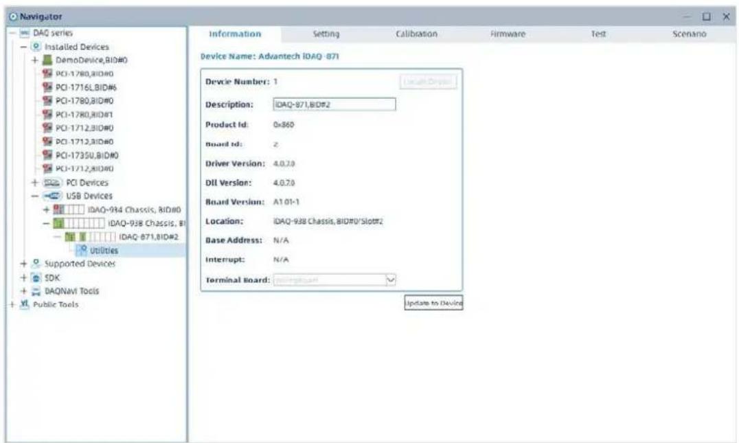Click the Utilities node icon
The image size is (739, 443).
[82, 250]
